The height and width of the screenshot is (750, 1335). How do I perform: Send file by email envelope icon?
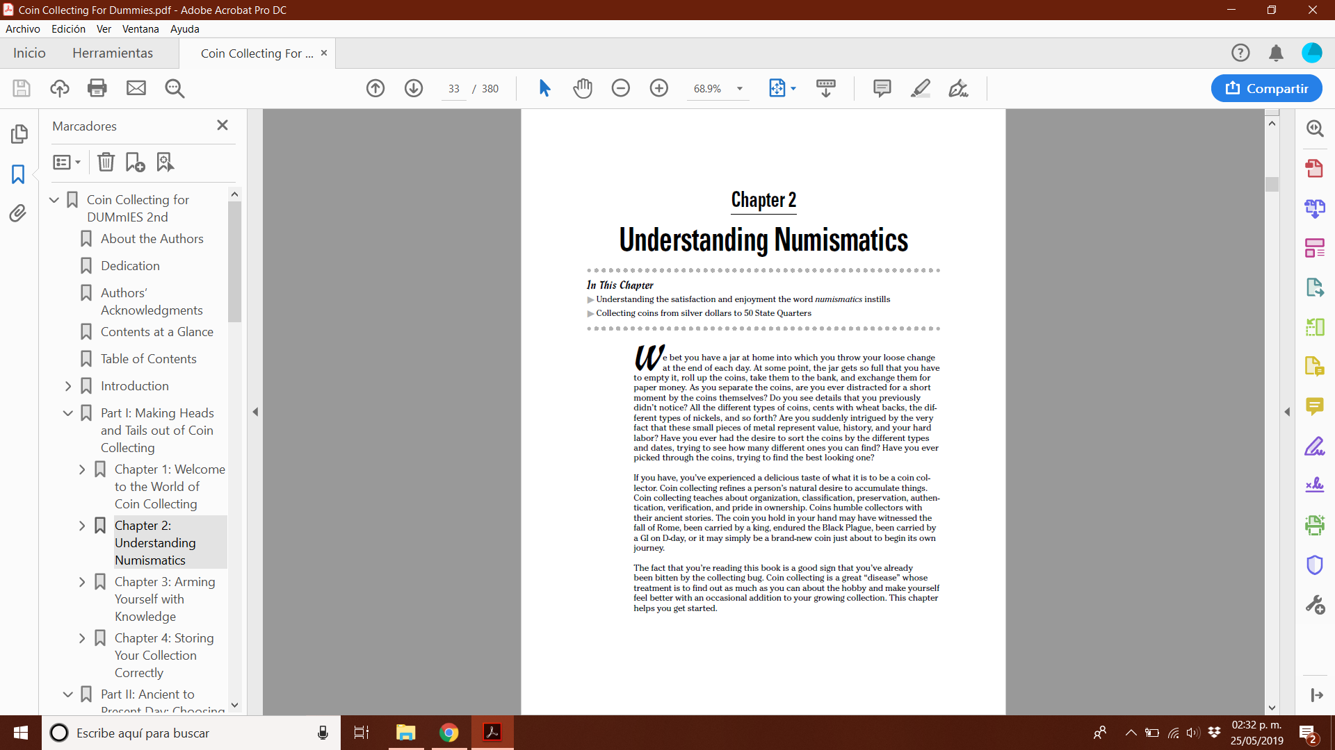point(136,88)
